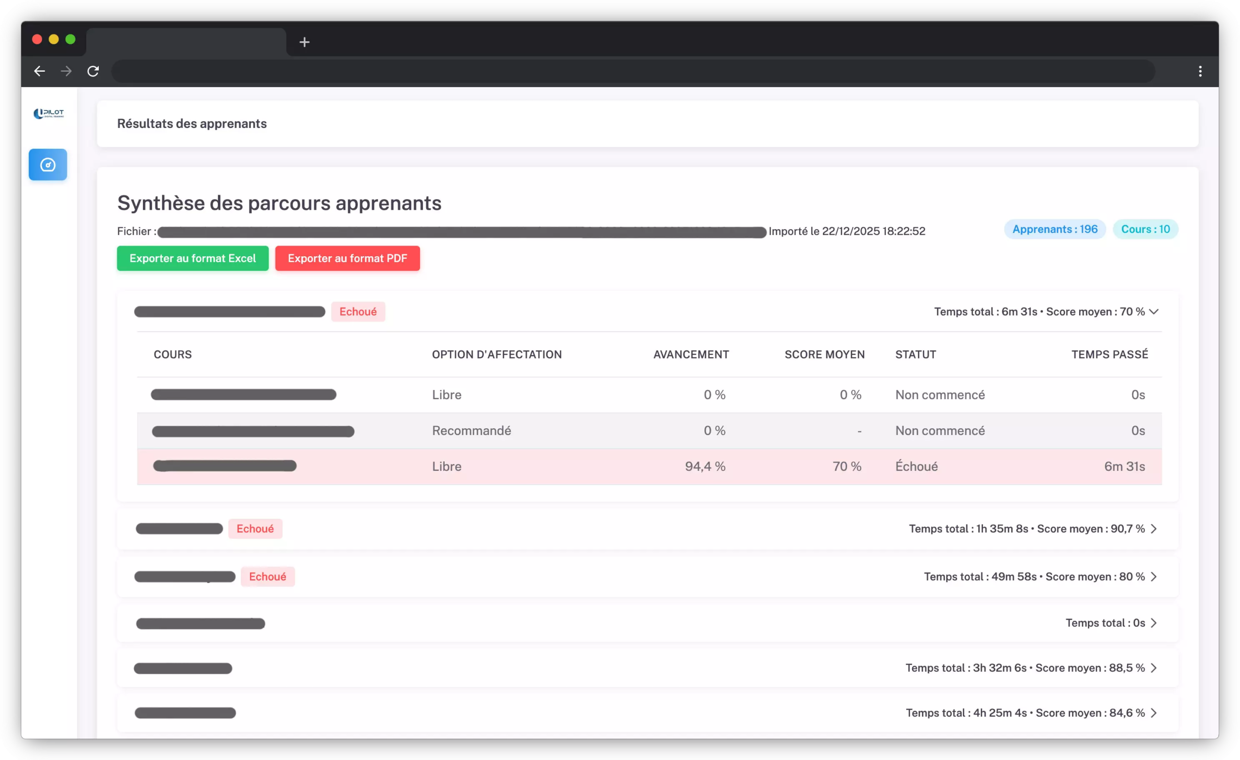Click the browser forward arrow

(x=66, y=72)
